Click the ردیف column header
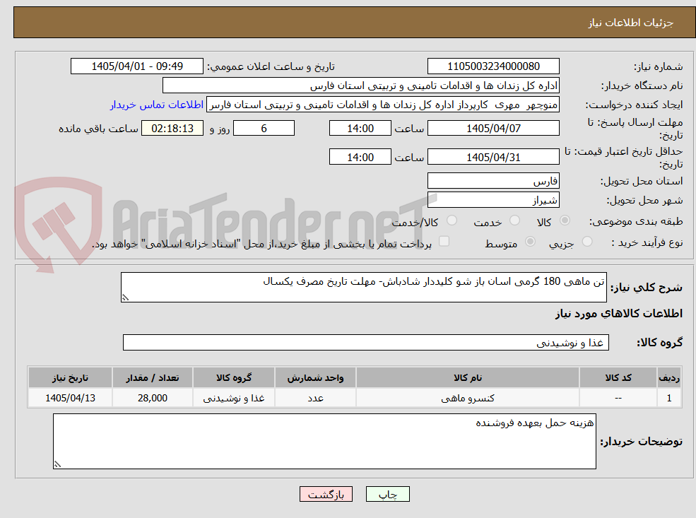The image size is (696, 518). pyautogui.click(x=669, y=378)
